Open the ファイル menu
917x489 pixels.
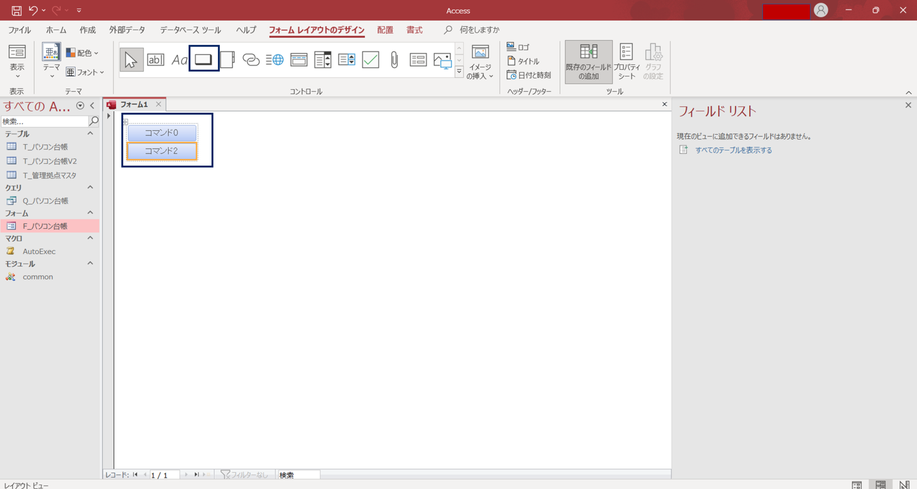click(x=19, y=30)
